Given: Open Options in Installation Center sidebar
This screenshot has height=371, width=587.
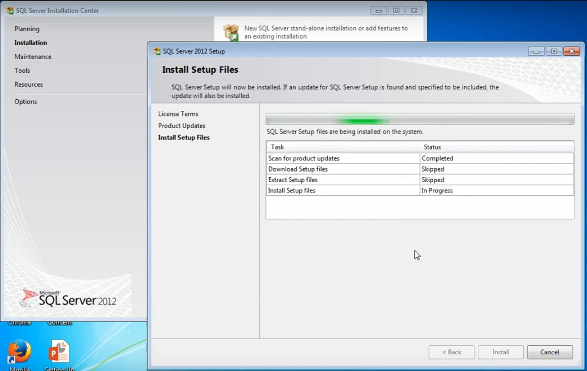Looking at the screenshot, I should pos(25,102).
